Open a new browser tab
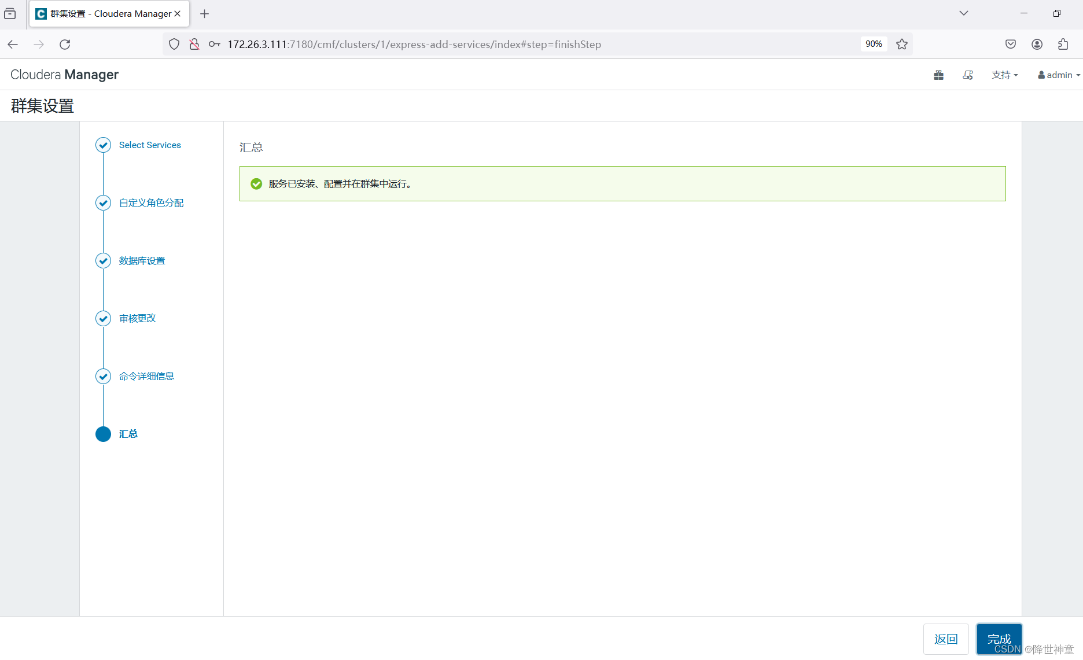 pyautogui.click(x=204, y=14)
